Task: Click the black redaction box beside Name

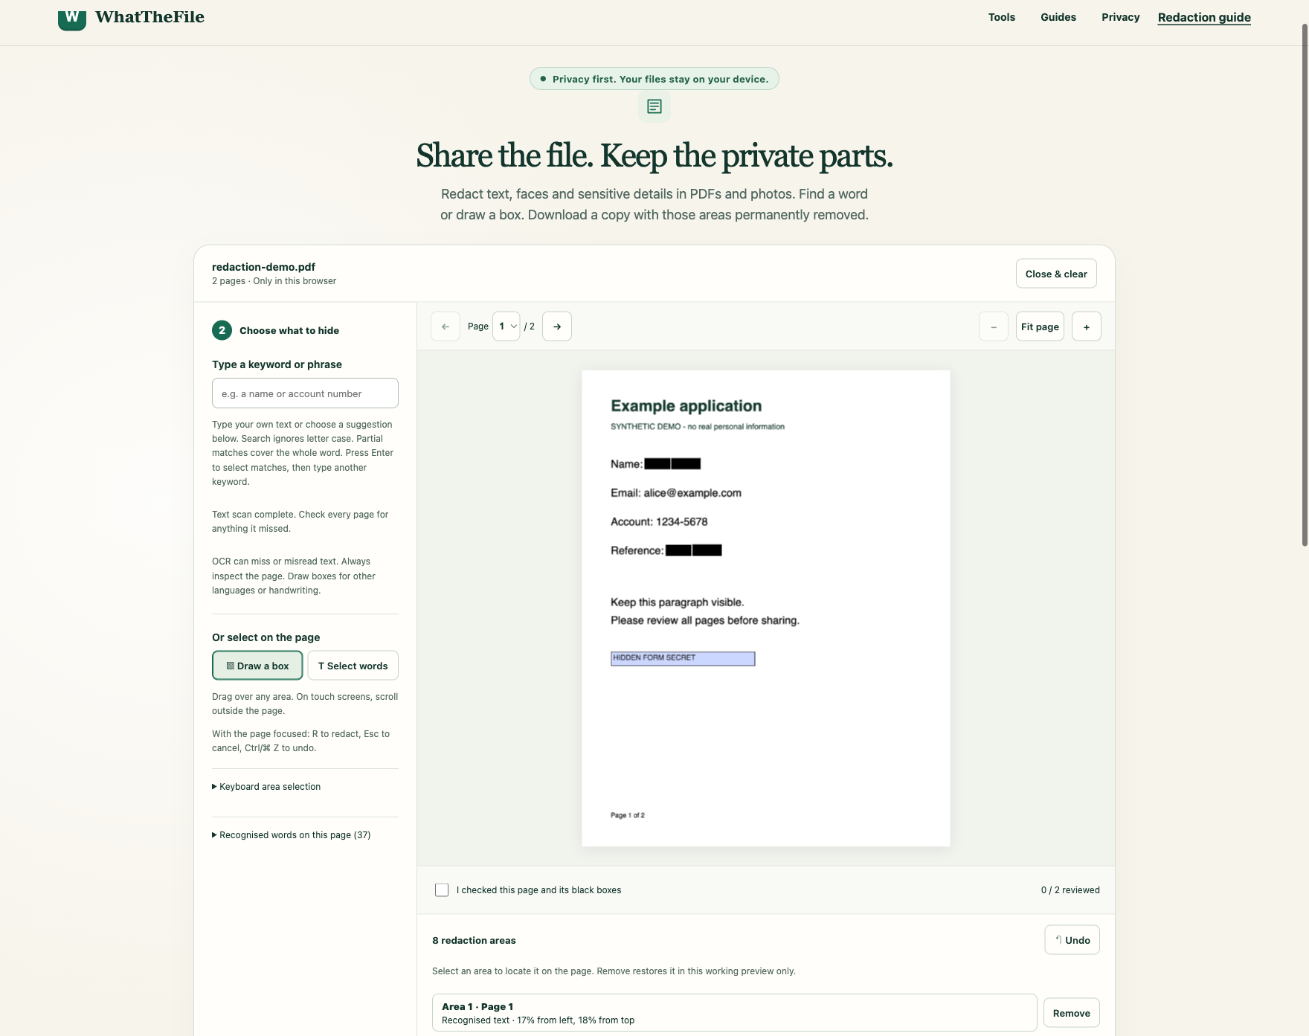Action: tap(672, 464)
